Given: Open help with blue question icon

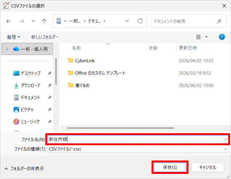Looking at the screenshot, I should point(222,37).
